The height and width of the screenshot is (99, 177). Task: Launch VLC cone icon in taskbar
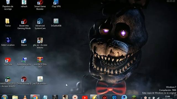tap(25, 97)
